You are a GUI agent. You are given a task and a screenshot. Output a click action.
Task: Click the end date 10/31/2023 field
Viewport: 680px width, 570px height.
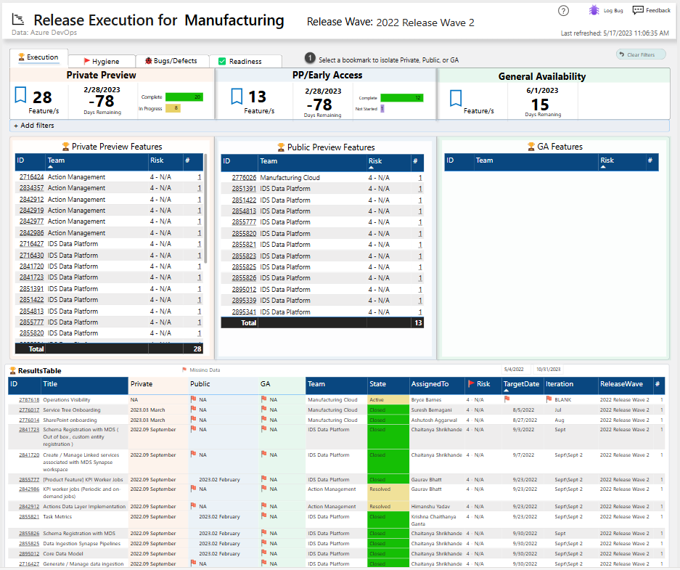point(548,370)
